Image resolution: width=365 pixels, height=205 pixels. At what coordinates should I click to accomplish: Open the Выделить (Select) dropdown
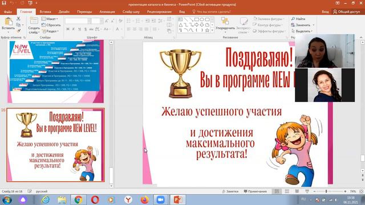tap(302, 31)
